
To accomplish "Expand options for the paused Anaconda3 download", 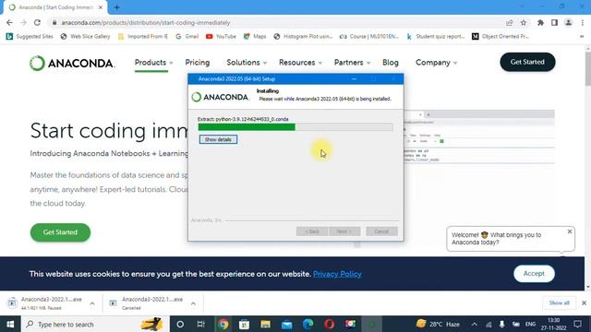I will 92,303.
